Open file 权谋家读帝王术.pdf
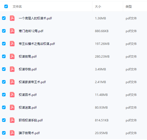The height and width of the screenshot is (140, 147). (x=32, y=82)
